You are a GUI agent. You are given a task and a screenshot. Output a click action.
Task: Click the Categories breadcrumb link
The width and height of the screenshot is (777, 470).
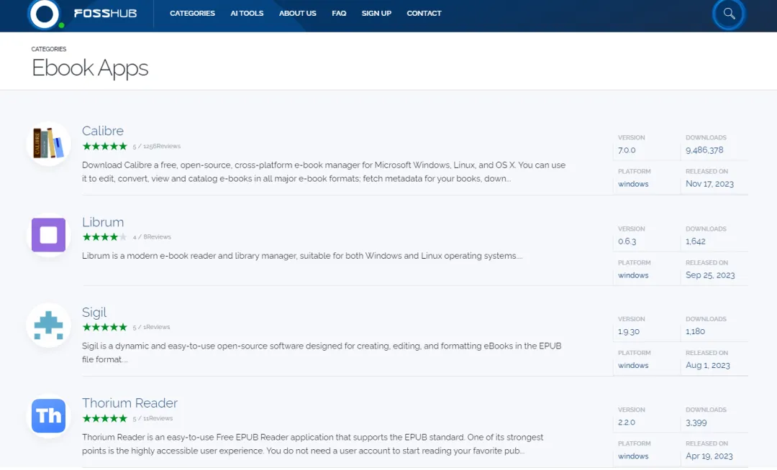49,49
